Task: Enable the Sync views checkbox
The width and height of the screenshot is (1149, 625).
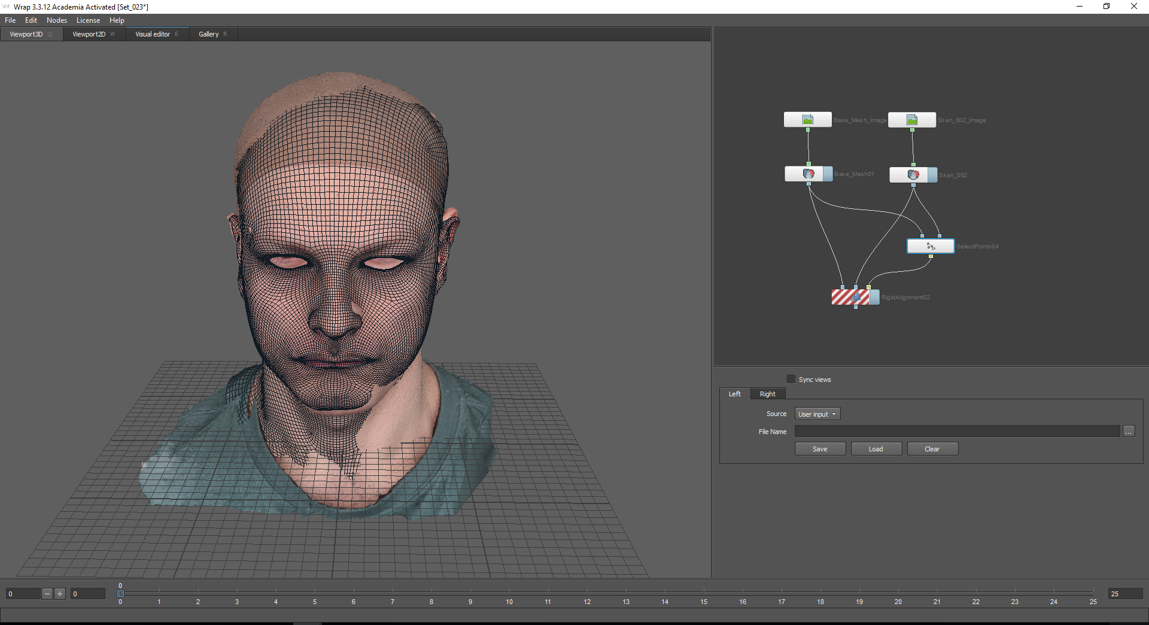Action: (x=791, y=379)
